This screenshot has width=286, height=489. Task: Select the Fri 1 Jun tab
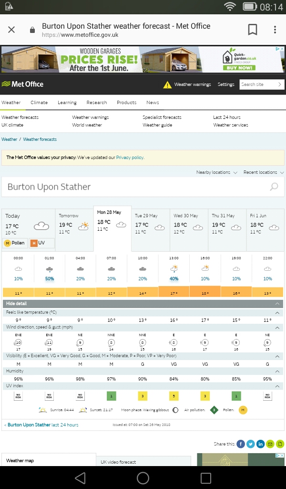point(265,230)
